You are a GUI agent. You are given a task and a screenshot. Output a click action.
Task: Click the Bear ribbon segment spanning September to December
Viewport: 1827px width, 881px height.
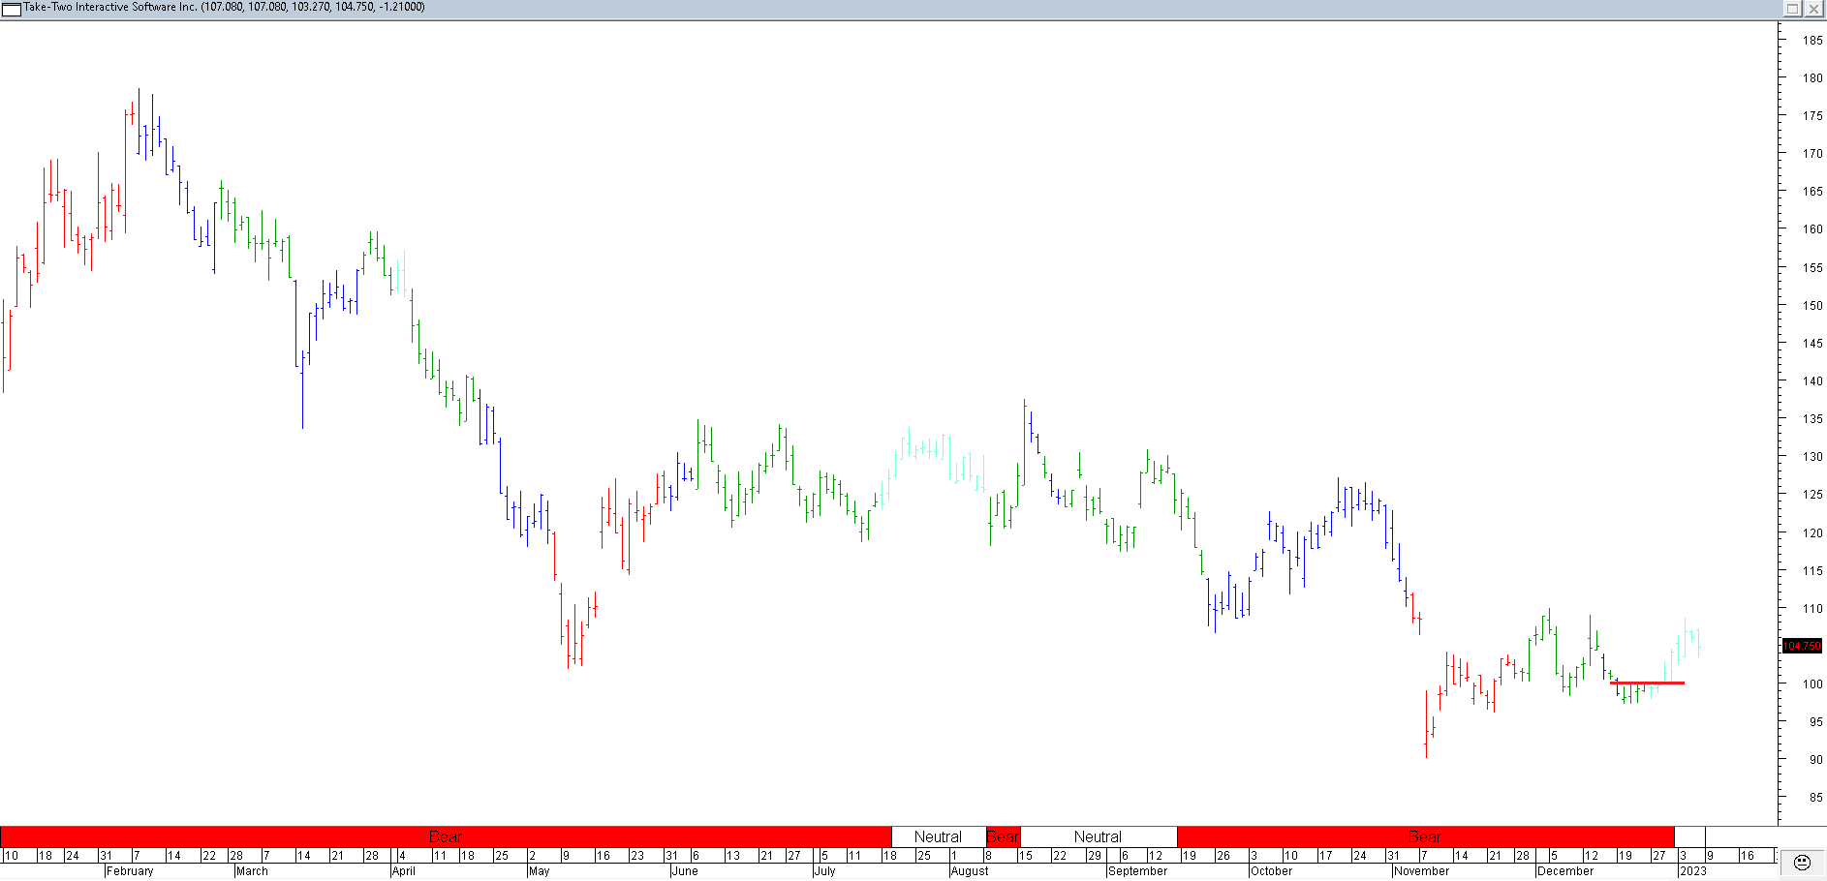(x=1425, y=836)
